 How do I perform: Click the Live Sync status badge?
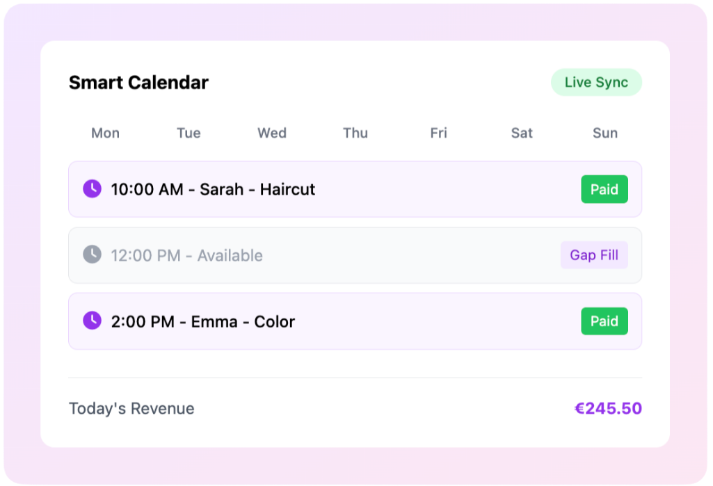[596, 82]
